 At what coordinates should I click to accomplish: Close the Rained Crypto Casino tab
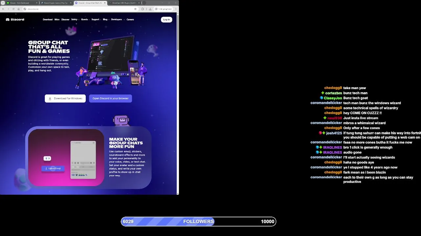click(x=71, y=3)
